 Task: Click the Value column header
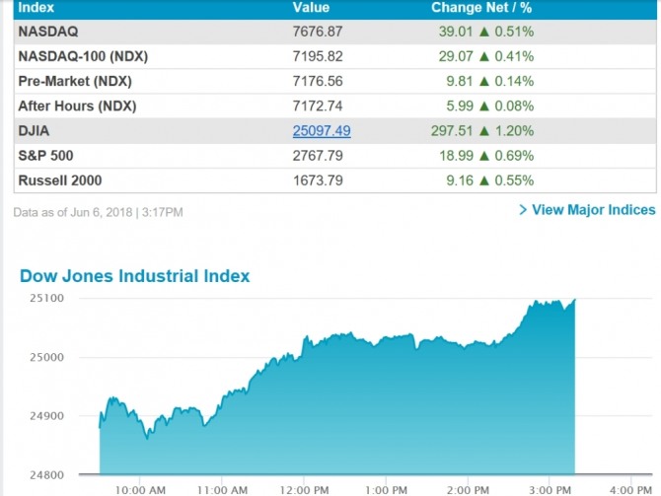tap(311, 8)
